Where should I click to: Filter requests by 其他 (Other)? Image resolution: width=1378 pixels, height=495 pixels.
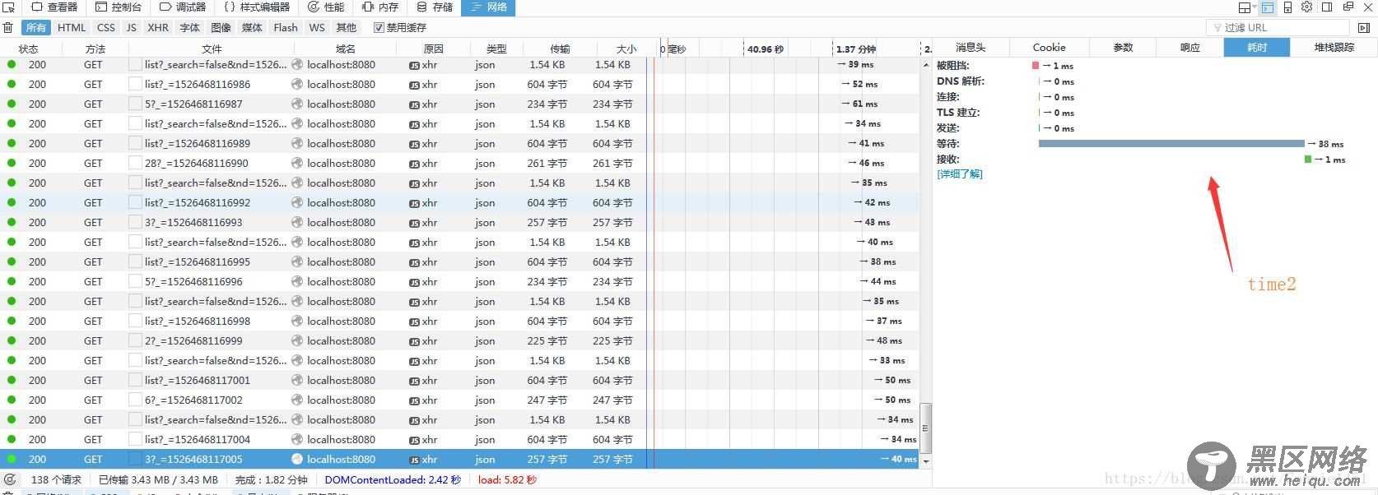coord(347,27)
